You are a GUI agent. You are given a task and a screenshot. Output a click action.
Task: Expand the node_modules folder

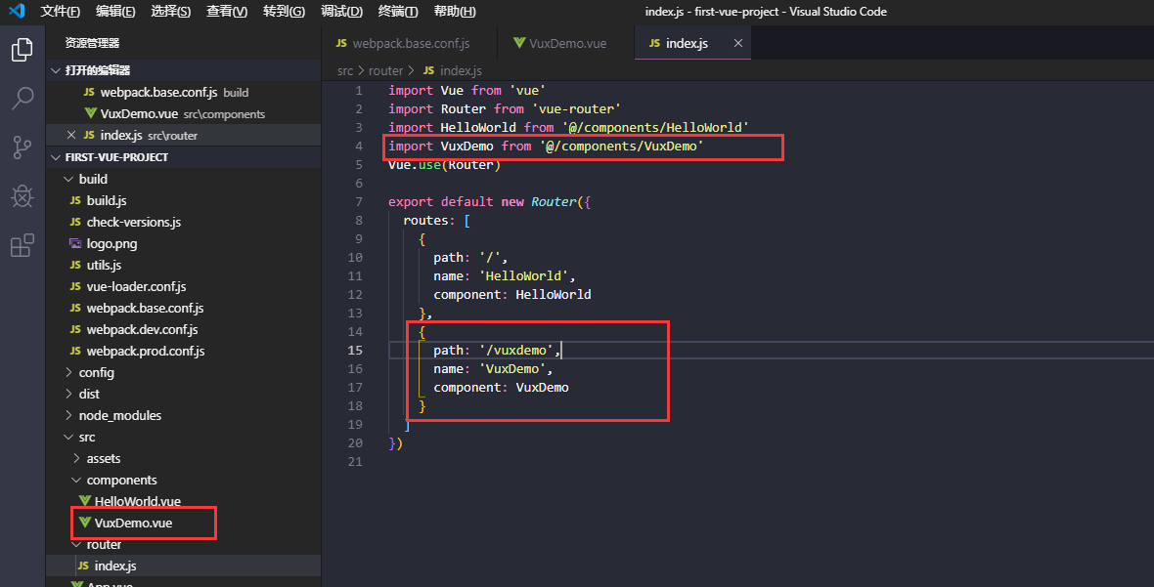coord(119,415)
